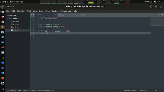Launch the Microsoft Teams dock icon
Viewport: 164px width, 92px height.
point(3,68)
